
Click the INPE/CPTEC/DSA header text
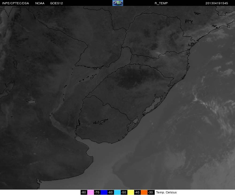tap(16, 3)
